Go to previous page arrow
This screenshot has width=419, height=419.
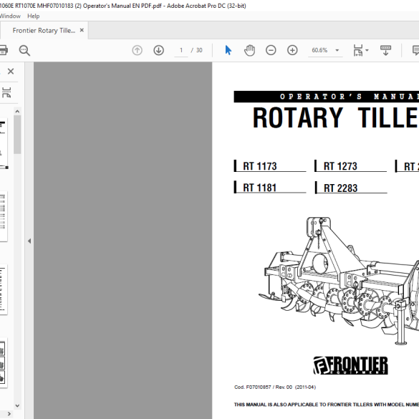tap(137, 50)
